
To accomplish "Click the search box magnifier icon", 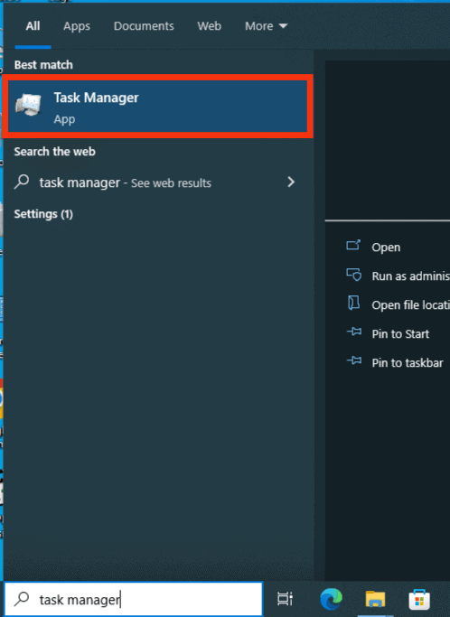I will [22, 599].
